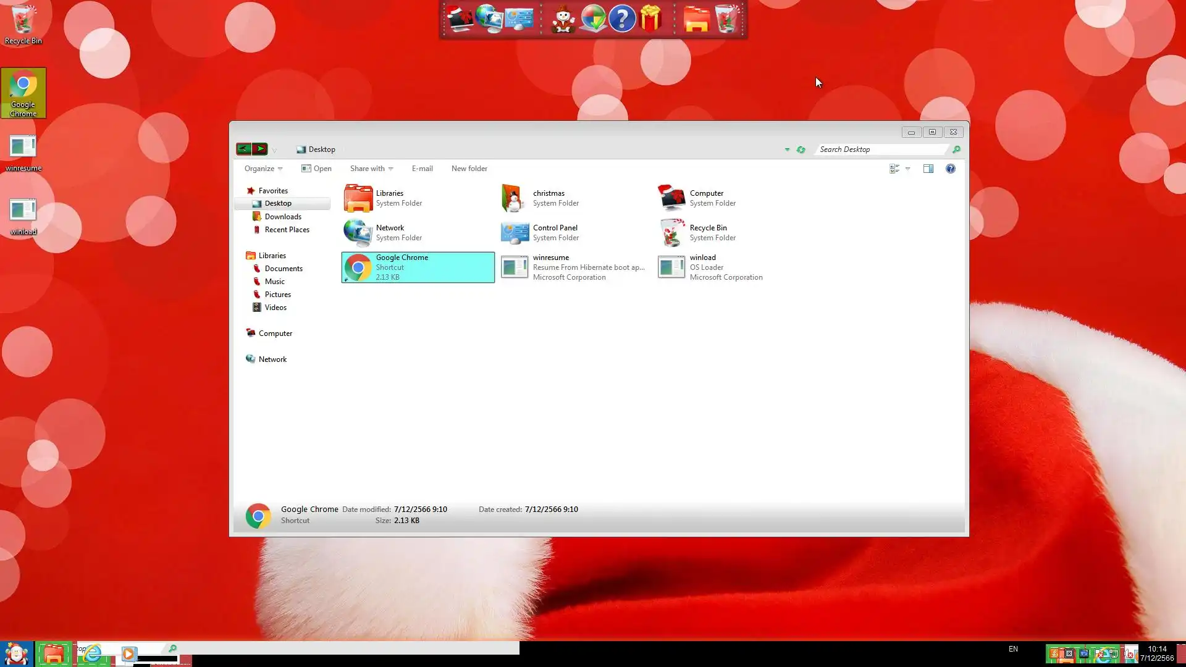Click the Search Desktop input field
1186x667 pixels.
[x=880, y=149]
